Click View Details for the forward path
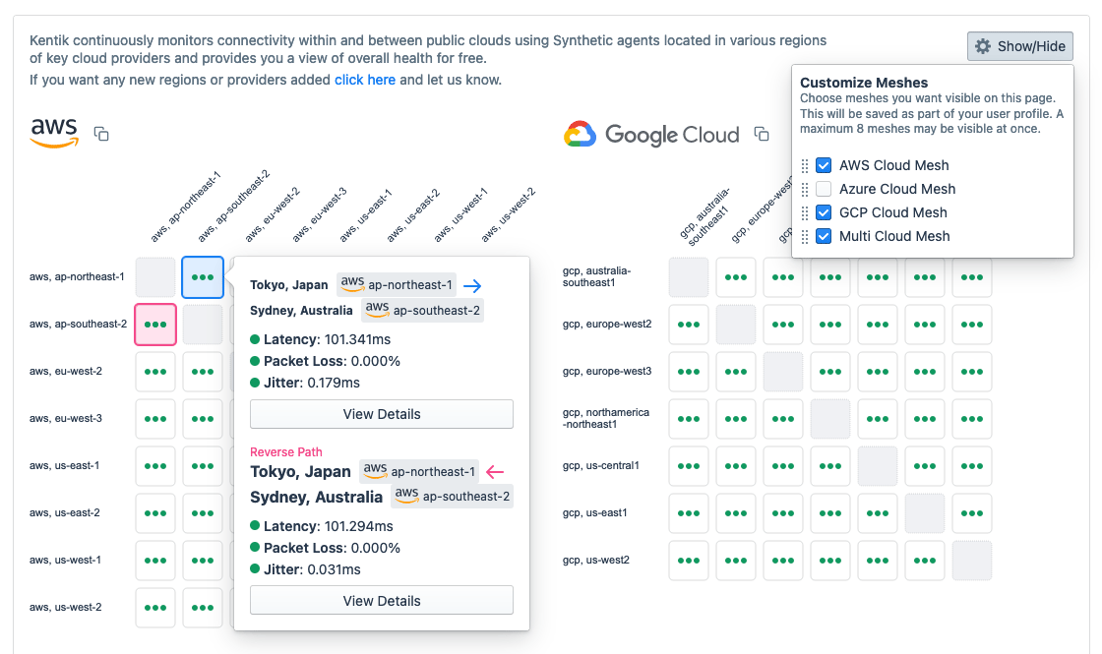Screen dimensions: 1102x654 [x=381, y=414]
